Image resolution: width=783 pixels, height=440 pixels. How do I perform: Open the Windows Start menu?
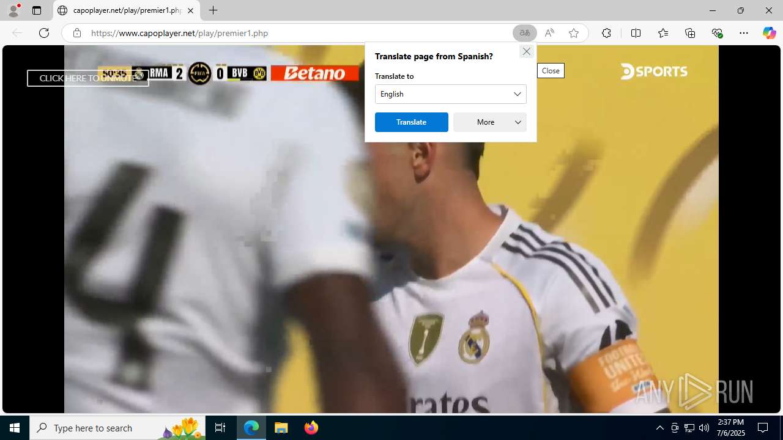point(15,428)
